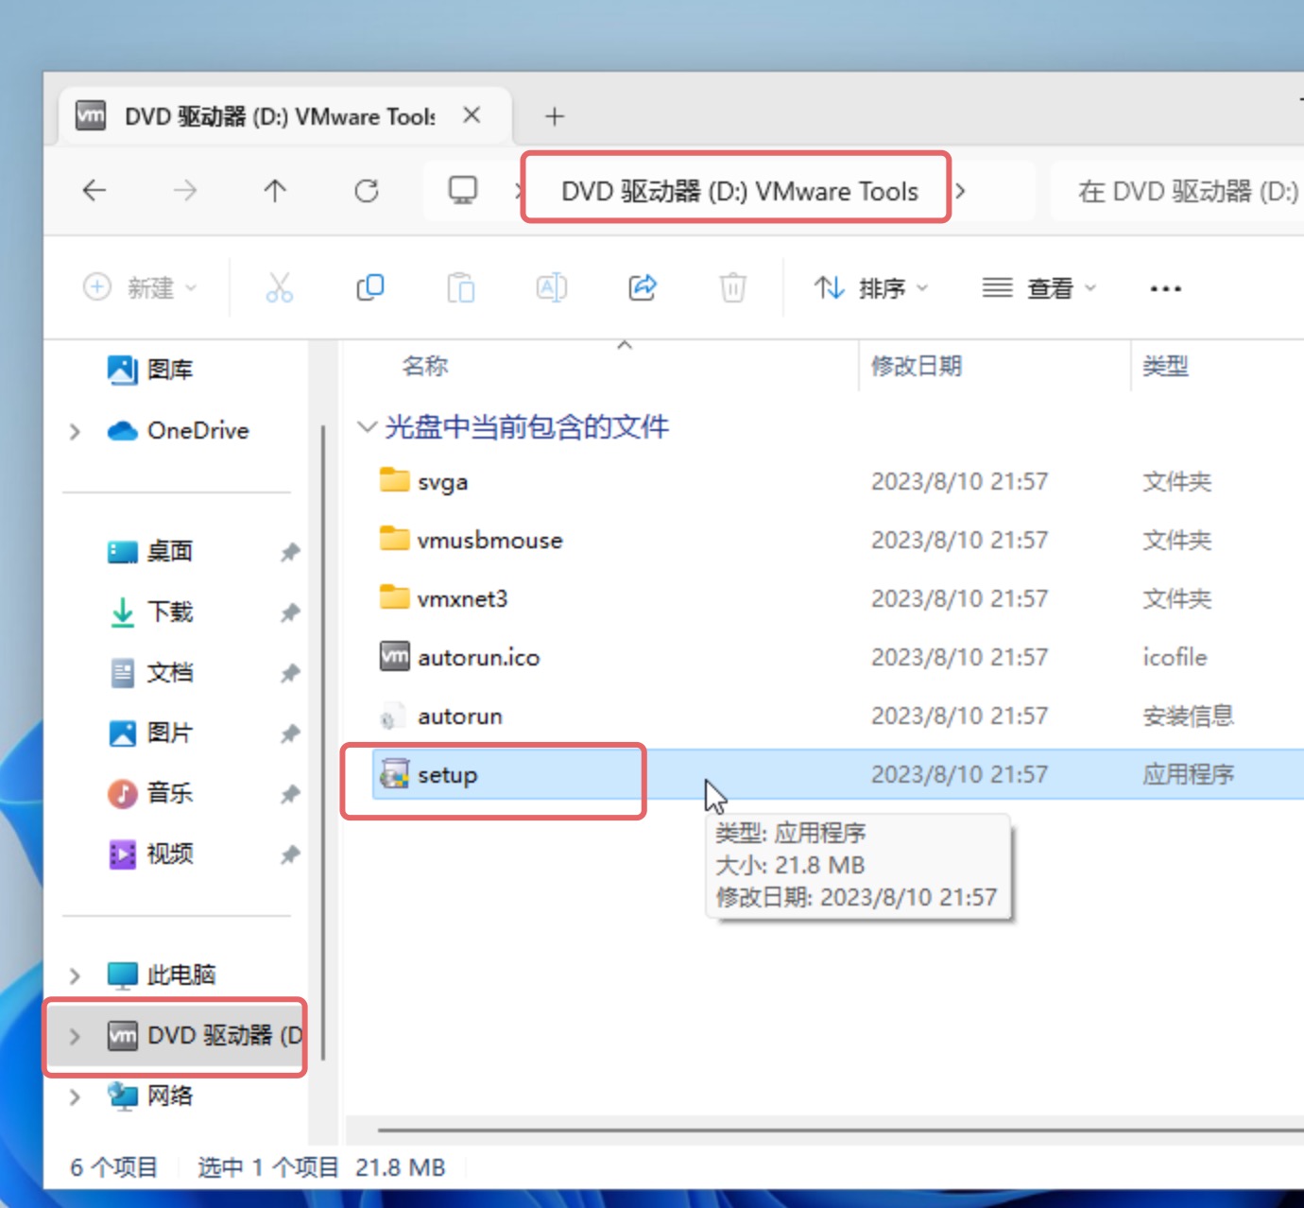The image size is (1304, 1208).
Task: Click the forward navigation arrow
Action: coord(185,191)
